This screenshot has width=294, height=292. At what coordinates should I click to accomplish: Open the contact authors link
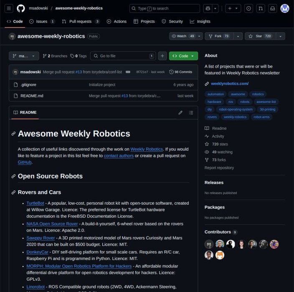click(119, 156)
